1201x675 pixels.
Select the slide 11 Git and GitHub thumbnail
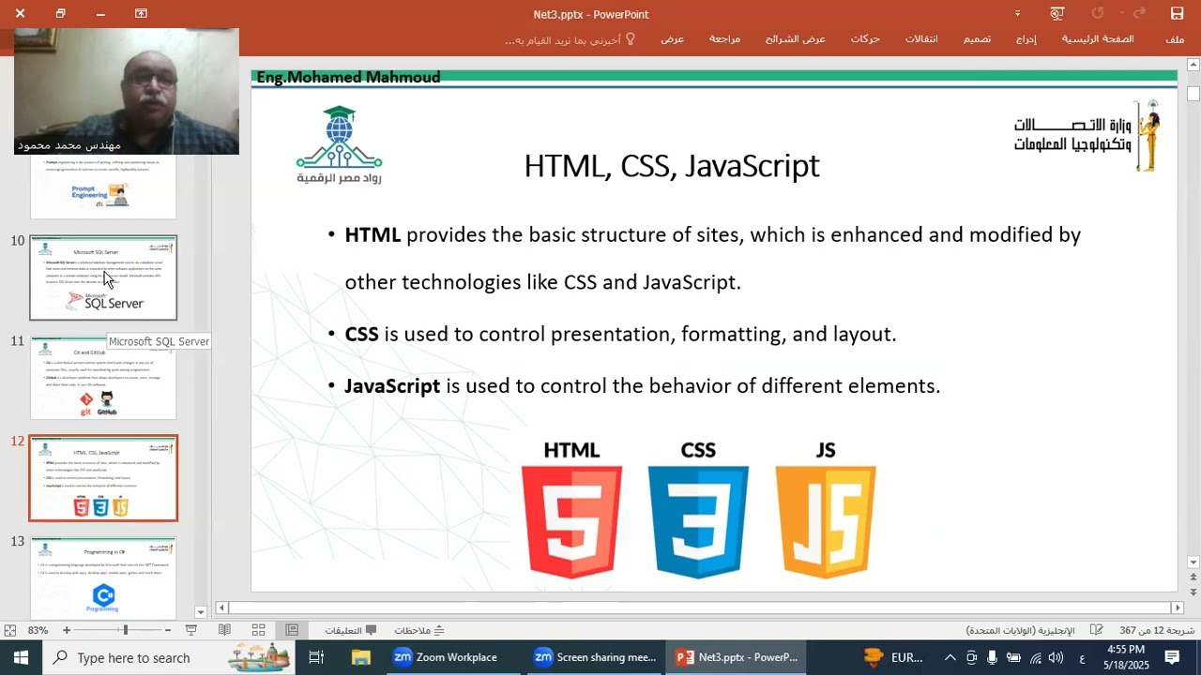tap(103, 379)
